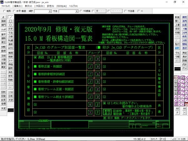Click the 貼付 paste button

[177, 44]
